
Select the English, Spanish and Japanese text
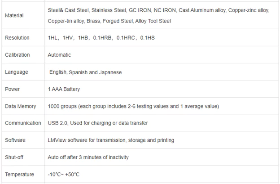click(x=85, y=72)
